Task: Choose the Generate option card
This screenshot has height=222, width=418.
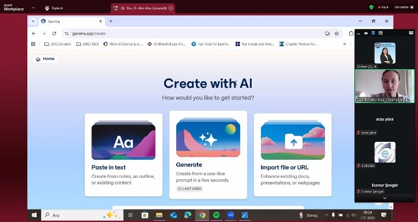Action: [x=208, y=154]
